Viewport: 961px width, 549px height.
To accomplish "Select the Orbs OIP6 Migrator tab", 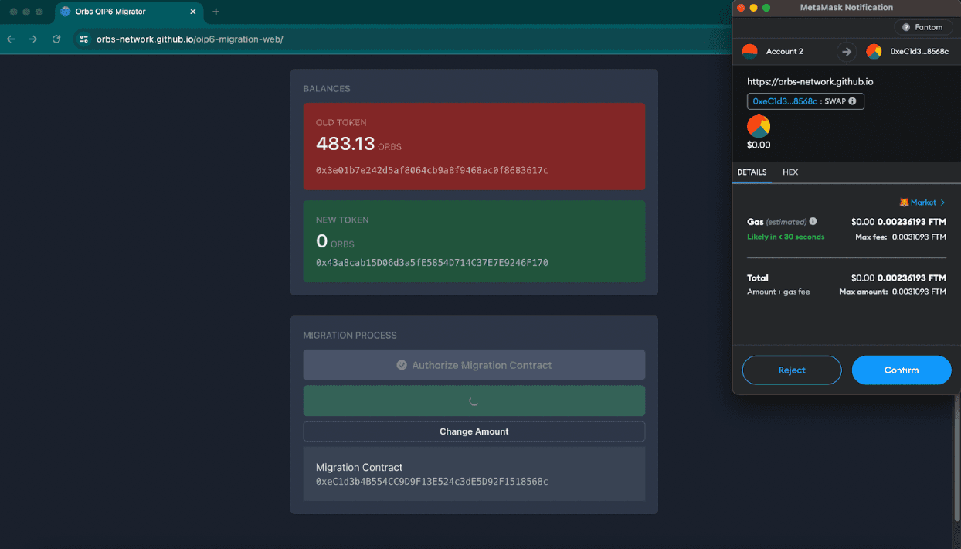I will click(129, 12).
